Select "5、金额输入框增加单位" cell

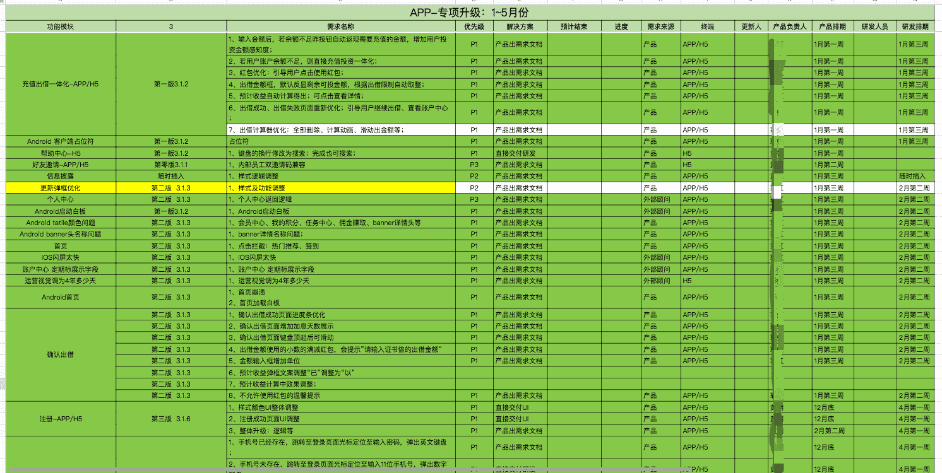click(x=341, y=361)
